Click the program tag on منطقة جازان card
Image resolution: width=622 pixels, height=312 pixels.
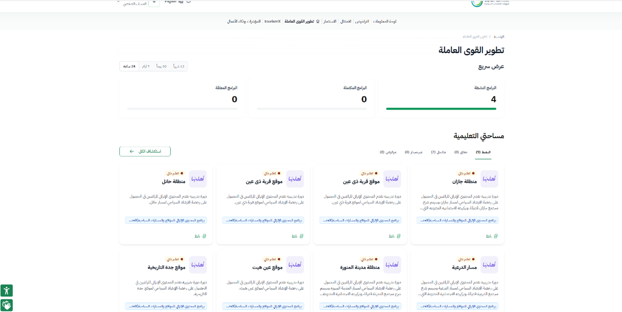458,220
